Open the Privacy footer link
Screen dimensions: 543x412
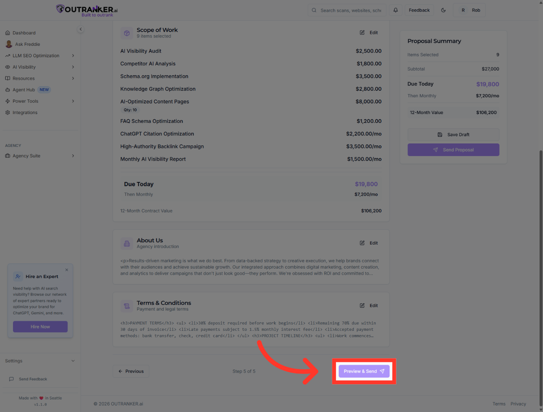coord(518,404)
